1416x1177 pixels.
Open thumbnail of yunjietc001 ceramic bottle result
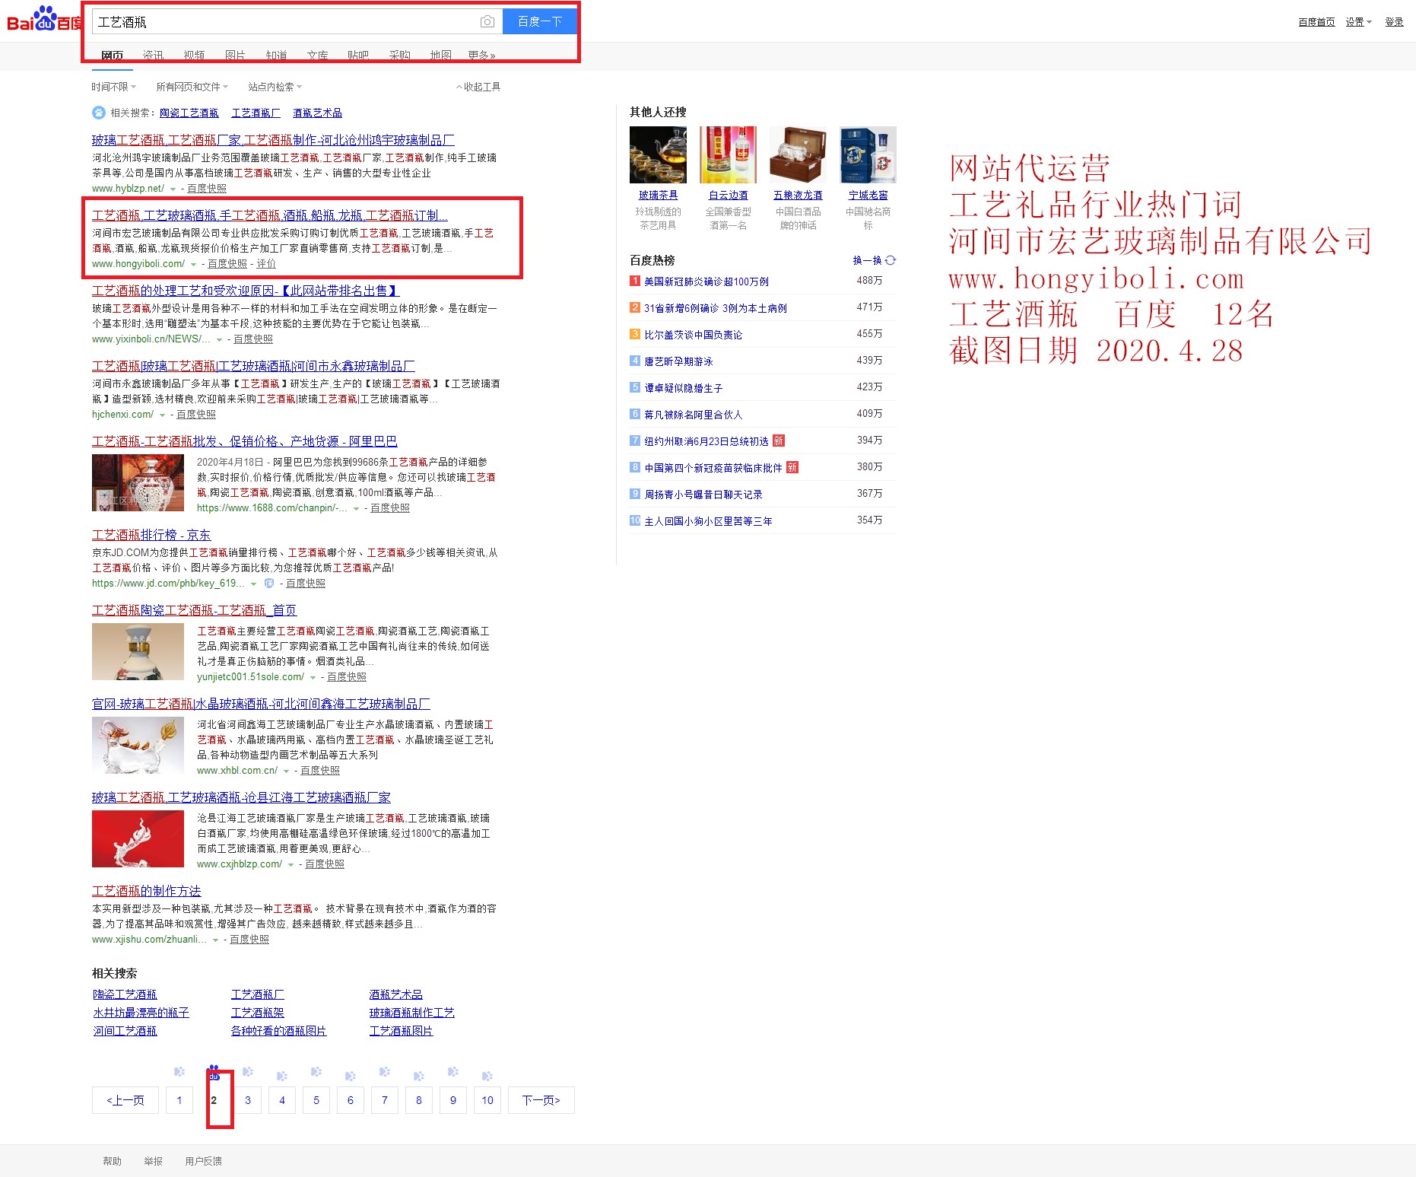(x=138, y=651)
